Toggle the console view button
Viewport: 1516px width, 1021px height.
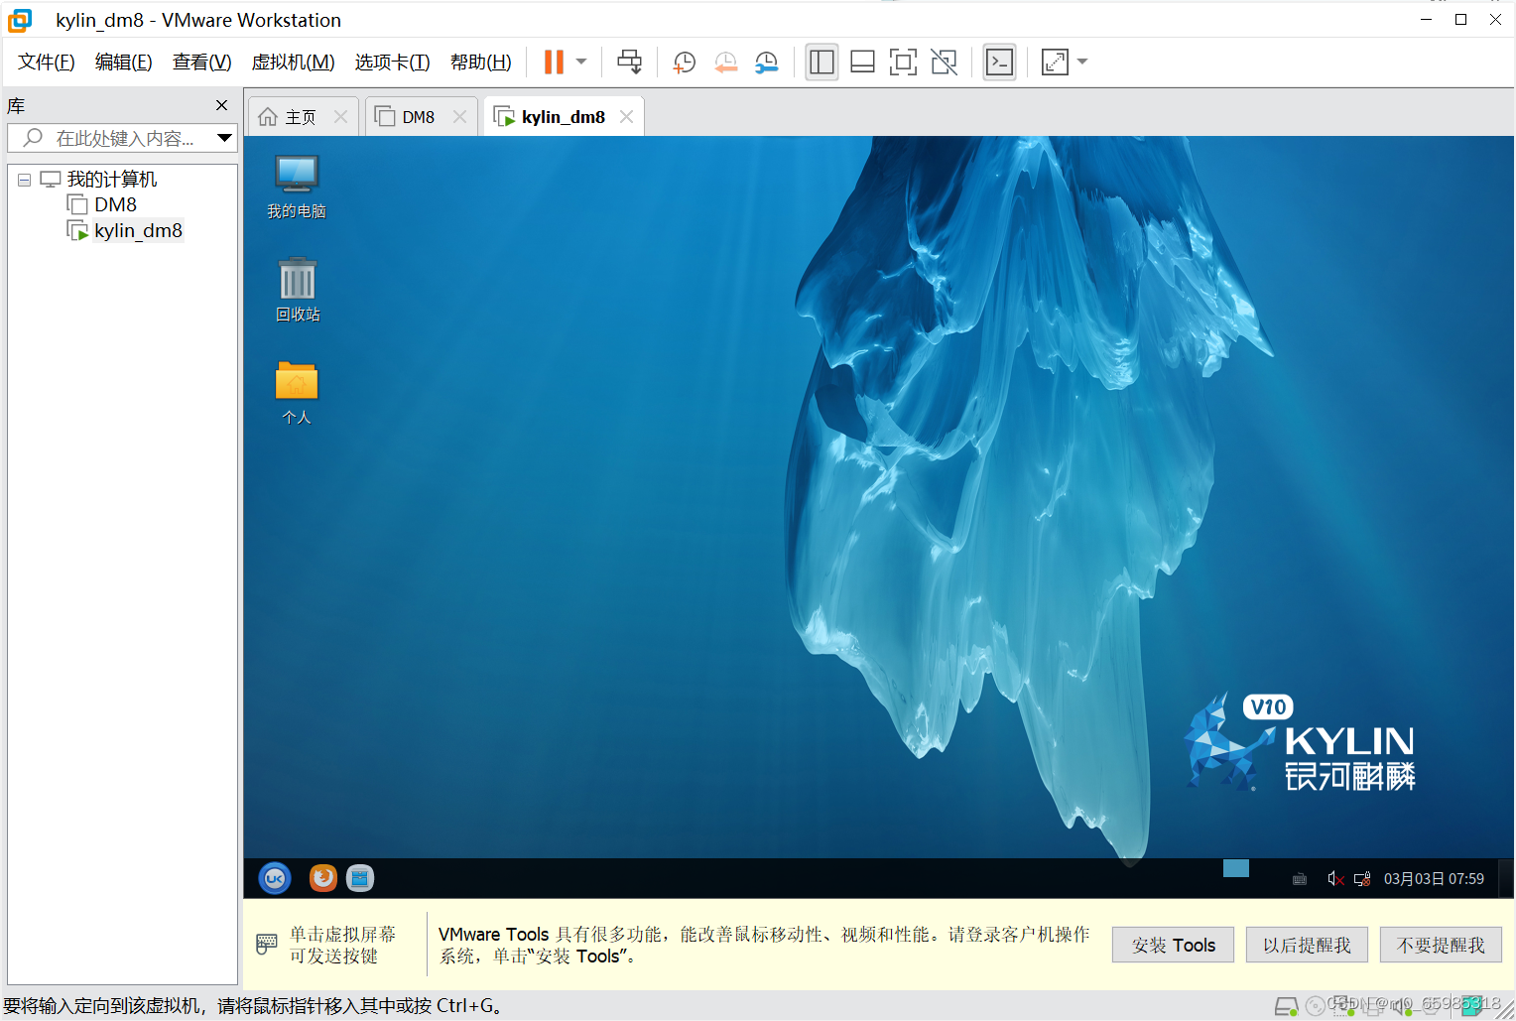click(999, 62)
